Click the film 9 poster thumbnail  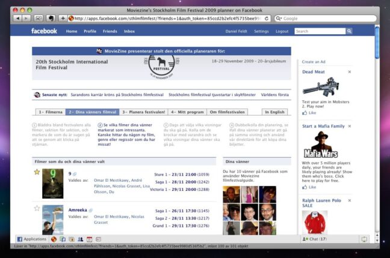point(52,184)
